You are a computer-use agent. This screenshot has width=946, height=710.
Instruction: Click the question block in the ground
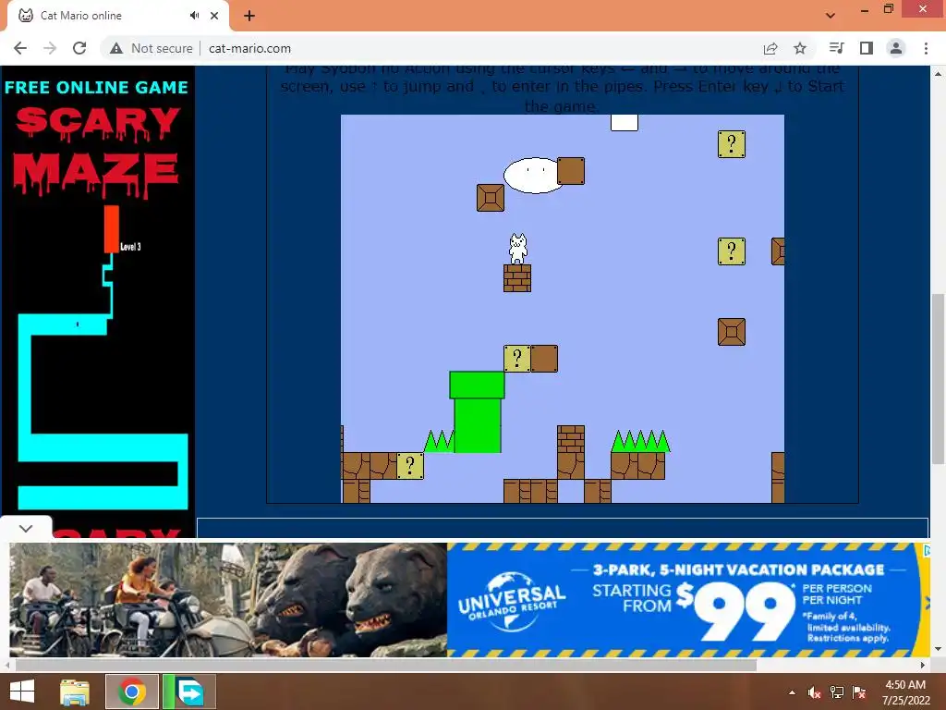(410, 466)
